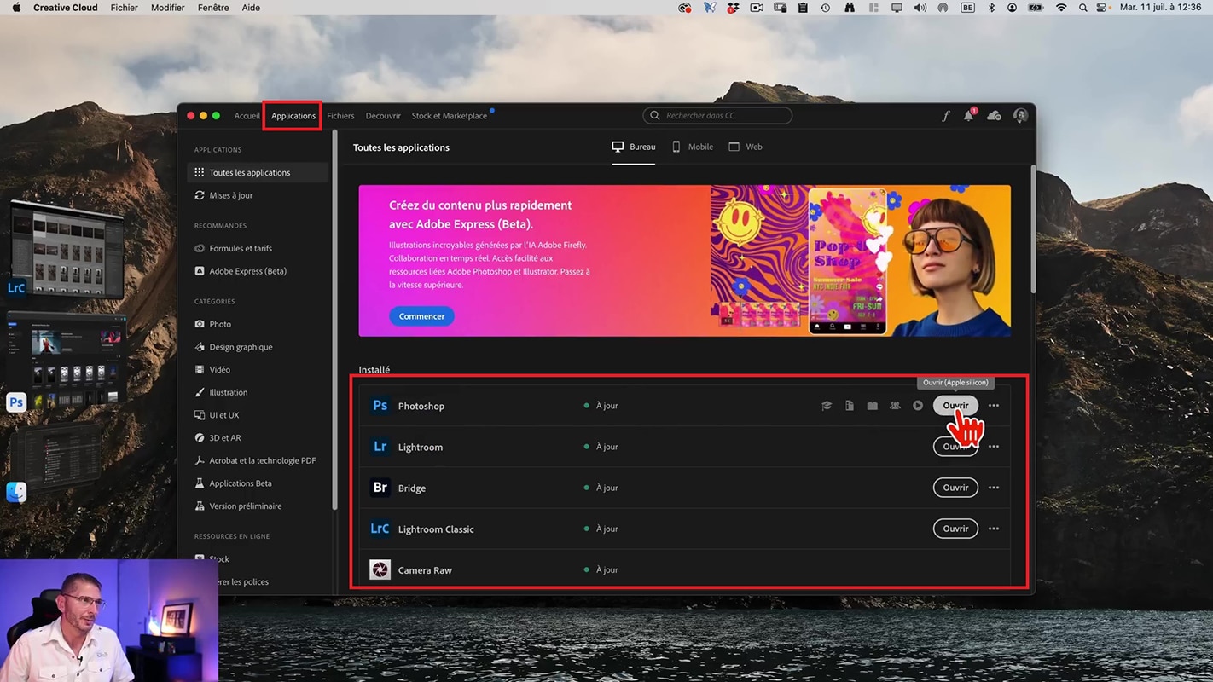Click the Bluetooth icon in menu bar
The height and width of the screenshot is (682, 1213).
pyautogui.click(x=991, y=8)
